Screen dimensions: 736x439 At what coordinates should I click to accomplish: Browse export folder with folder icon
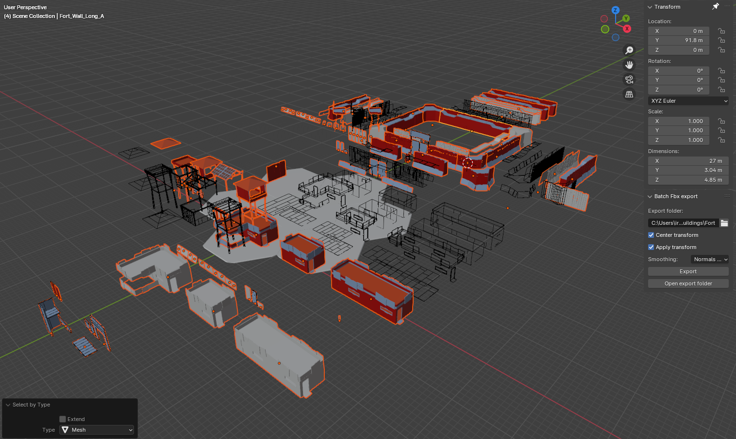(x=724, y=223)
